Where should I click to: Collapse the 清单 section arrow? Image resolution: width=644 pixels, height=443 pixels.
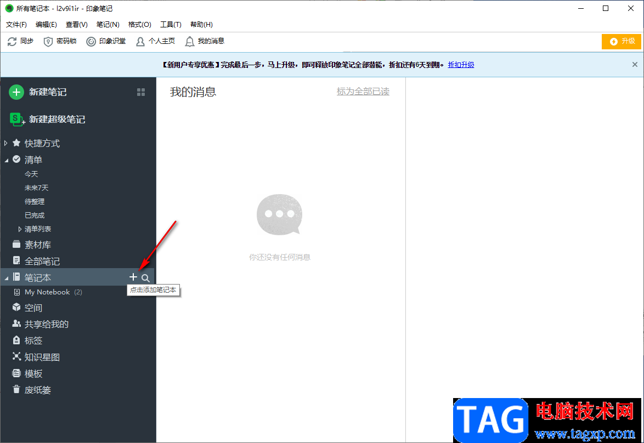6,161
